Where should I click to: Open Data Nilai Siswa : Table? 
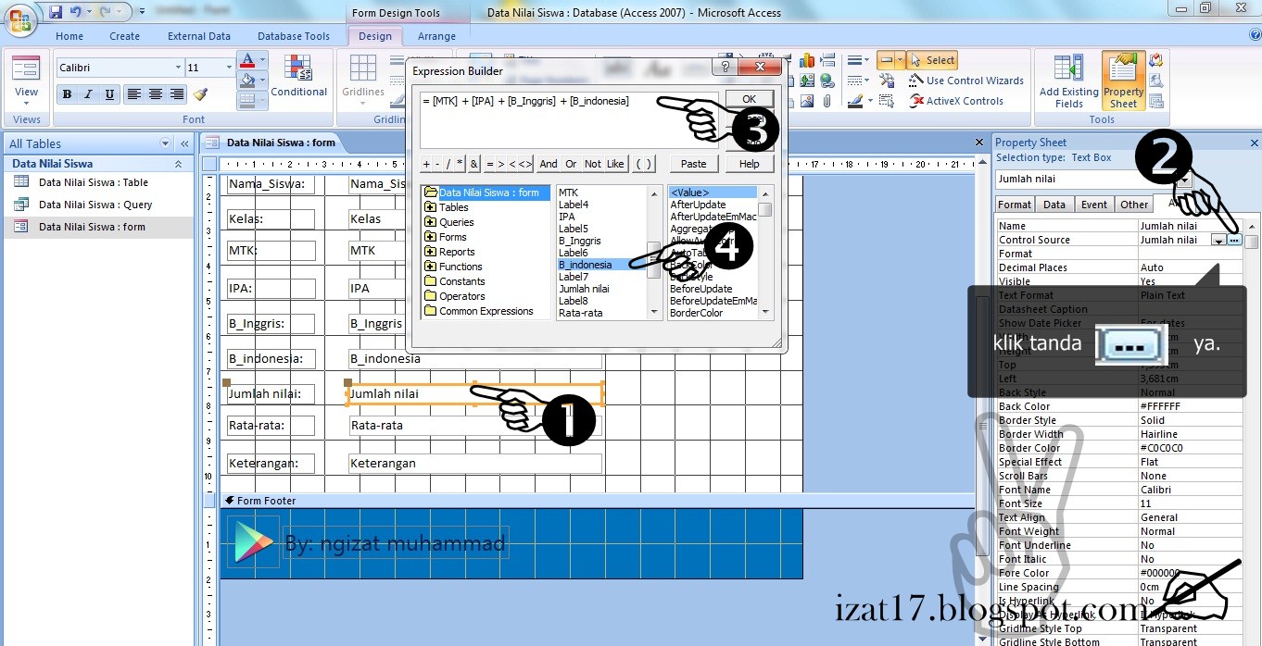pos(94,182)
